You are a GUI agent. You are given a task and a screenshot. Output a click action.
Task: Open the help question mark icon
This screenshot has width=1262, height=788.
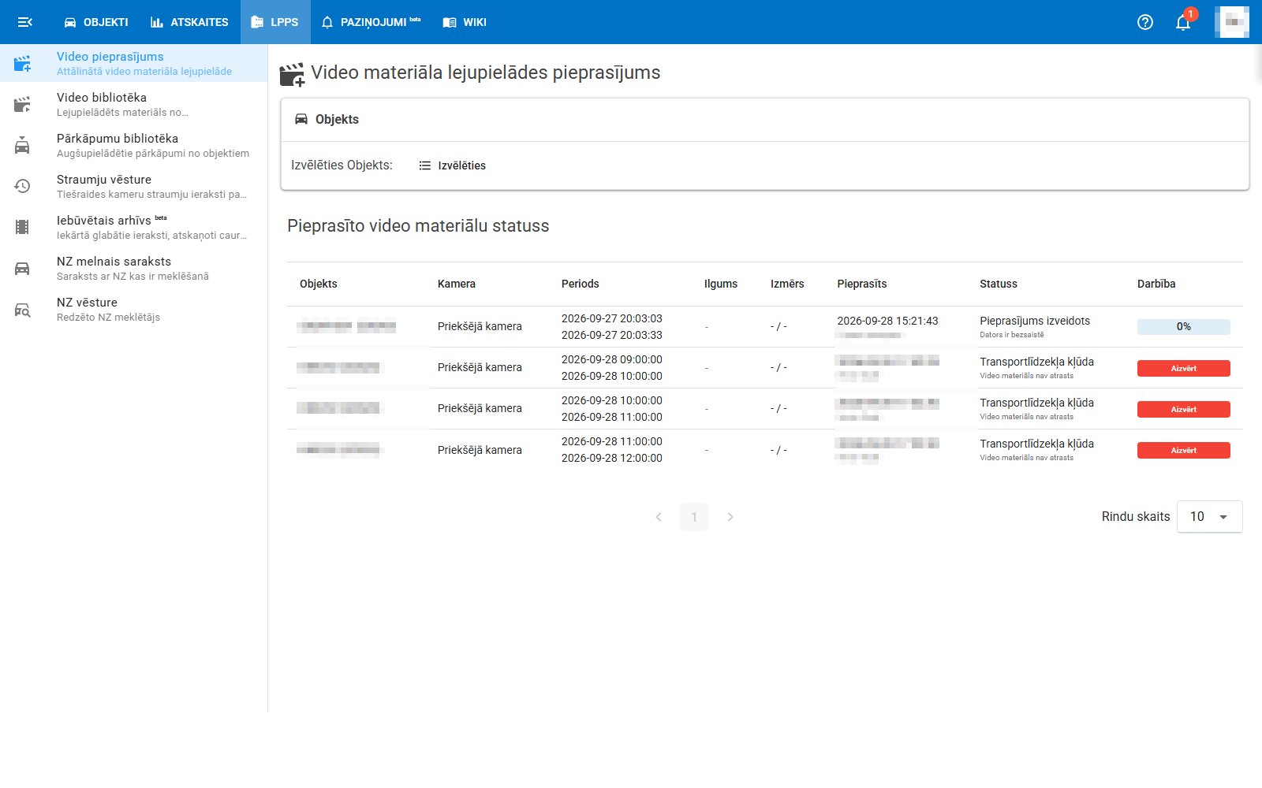point(1145,22)
